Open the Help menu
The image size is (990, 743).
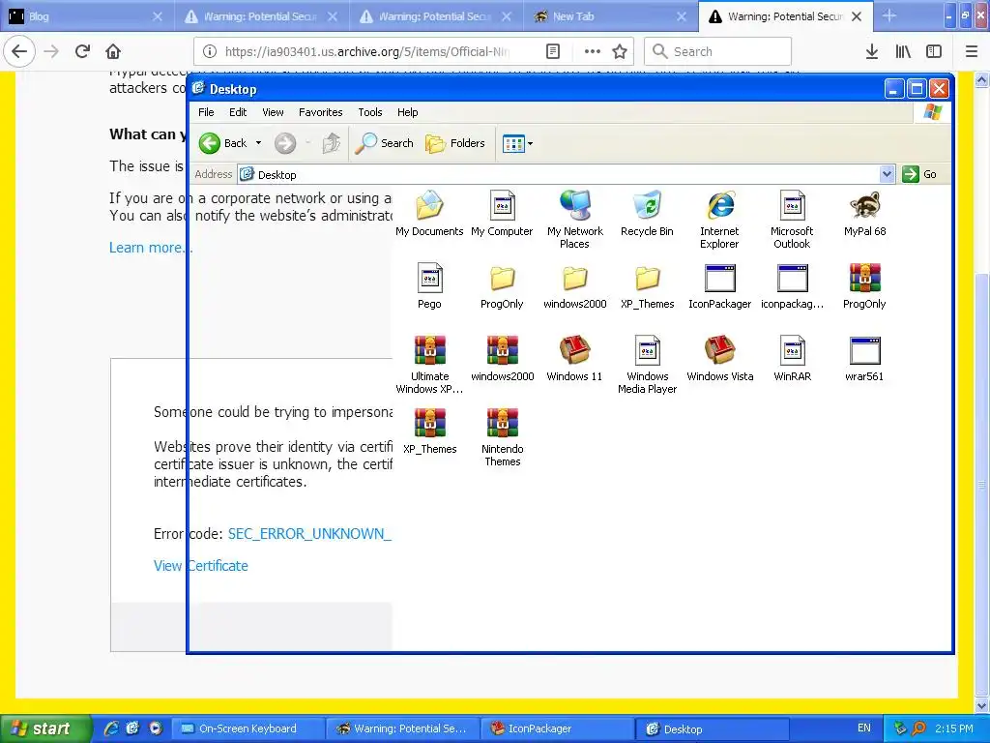pyautogui.click(x=407, y=112)
